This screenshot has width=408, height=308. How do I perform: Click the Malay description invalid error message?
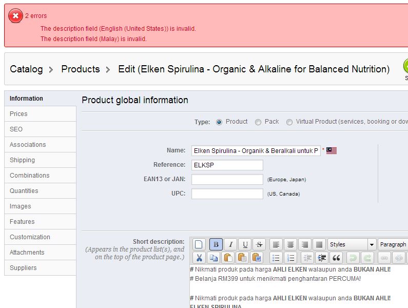(93, 39)
